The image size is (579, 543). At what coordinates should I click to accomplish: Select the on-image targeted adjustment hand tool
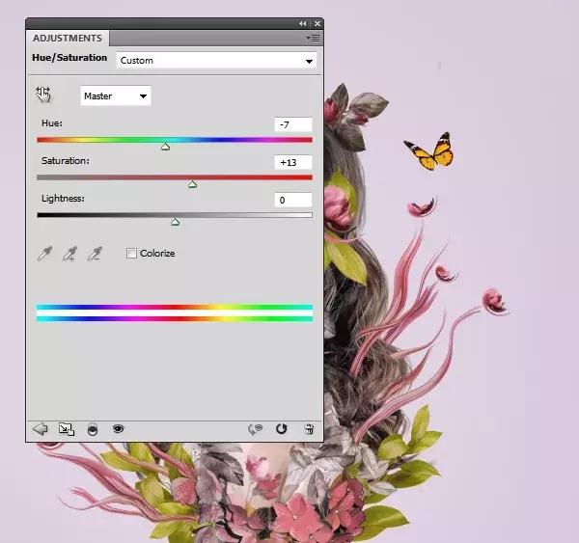(43, 95)
